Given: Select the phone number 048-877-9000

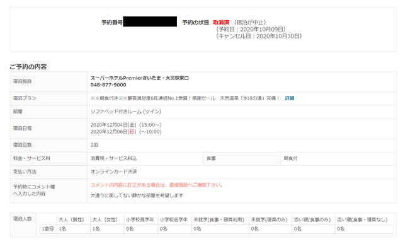Looking at the screenshot, I should point(108,84).
